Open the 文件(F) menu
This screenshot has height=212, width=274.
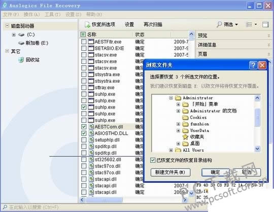pyautogui.click(x=11, y=14)
